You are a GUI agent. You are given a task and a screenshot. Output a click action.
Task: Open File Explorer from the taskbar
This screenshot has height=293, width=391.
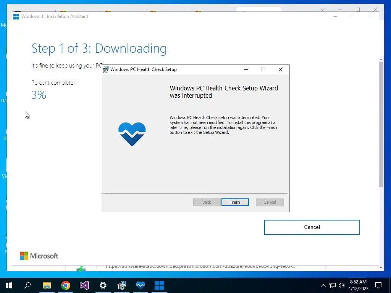click(x=47, y=285)
